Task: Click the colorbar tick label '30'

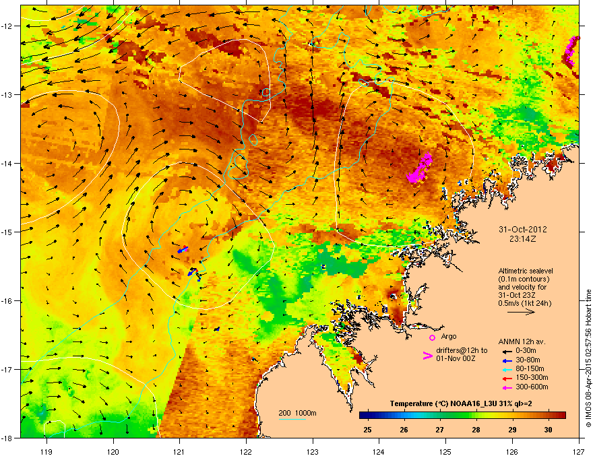Action: click(x=548, y=430)
